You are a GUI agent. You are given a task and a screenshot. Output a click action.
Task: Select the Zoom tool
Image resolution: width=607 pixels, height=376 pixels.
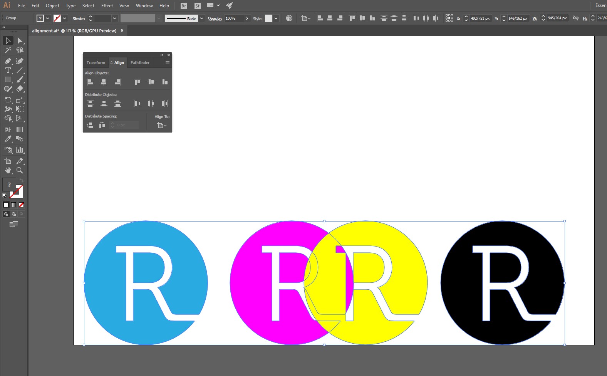point(20,170)
